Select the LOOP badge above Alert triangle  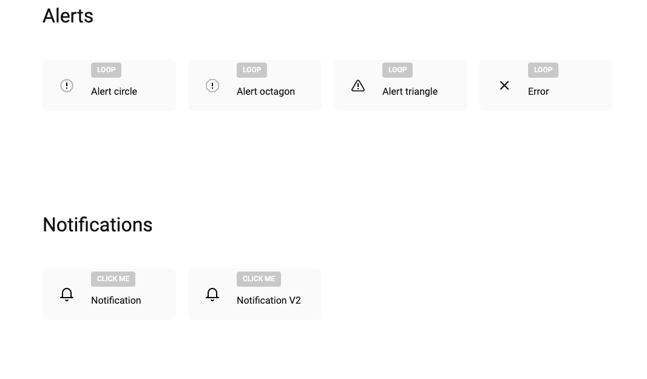click(398, 70)
